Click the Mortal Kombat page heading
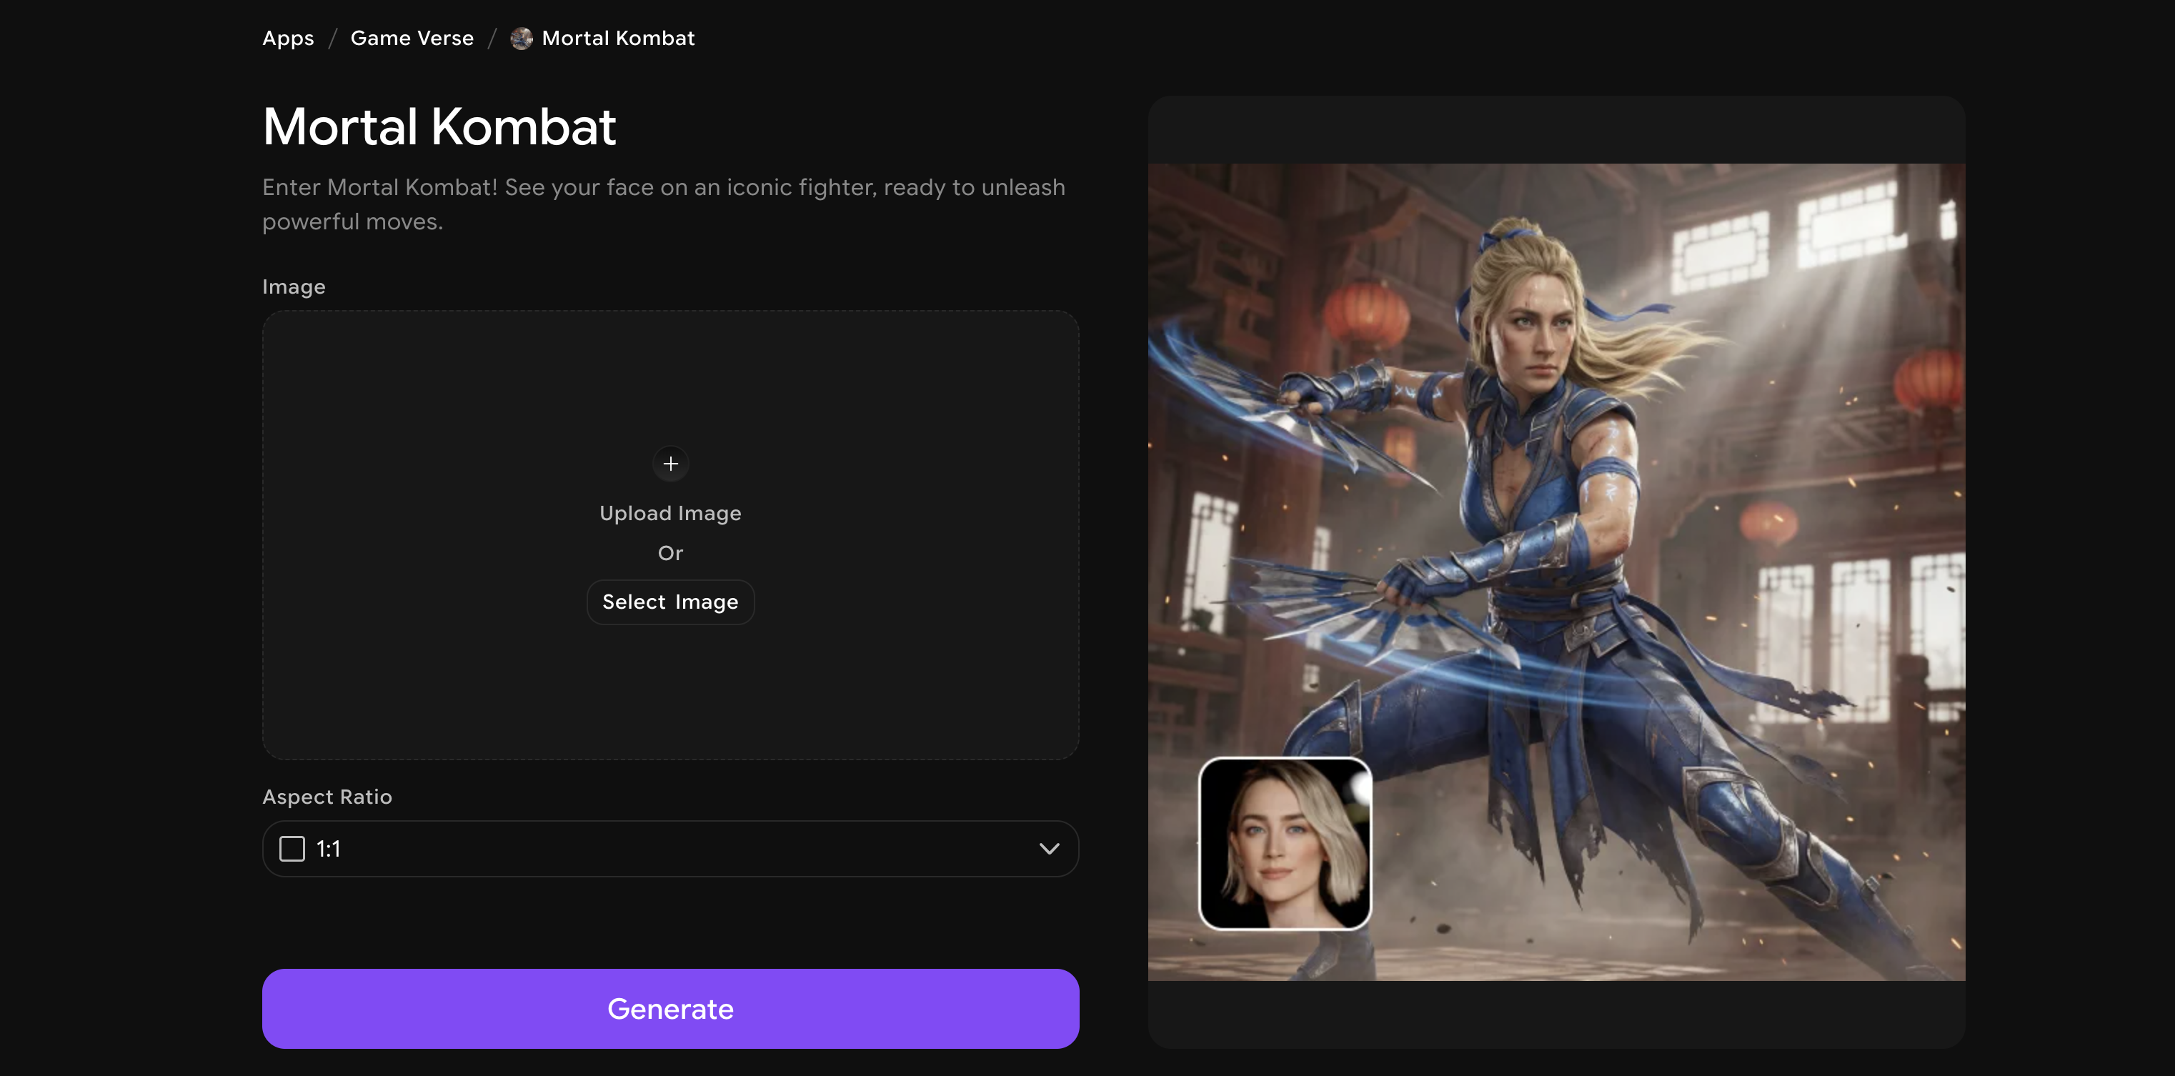The height and width of the screenshot is (1076, 2175). pyautogui.click(x=439, y=126)
